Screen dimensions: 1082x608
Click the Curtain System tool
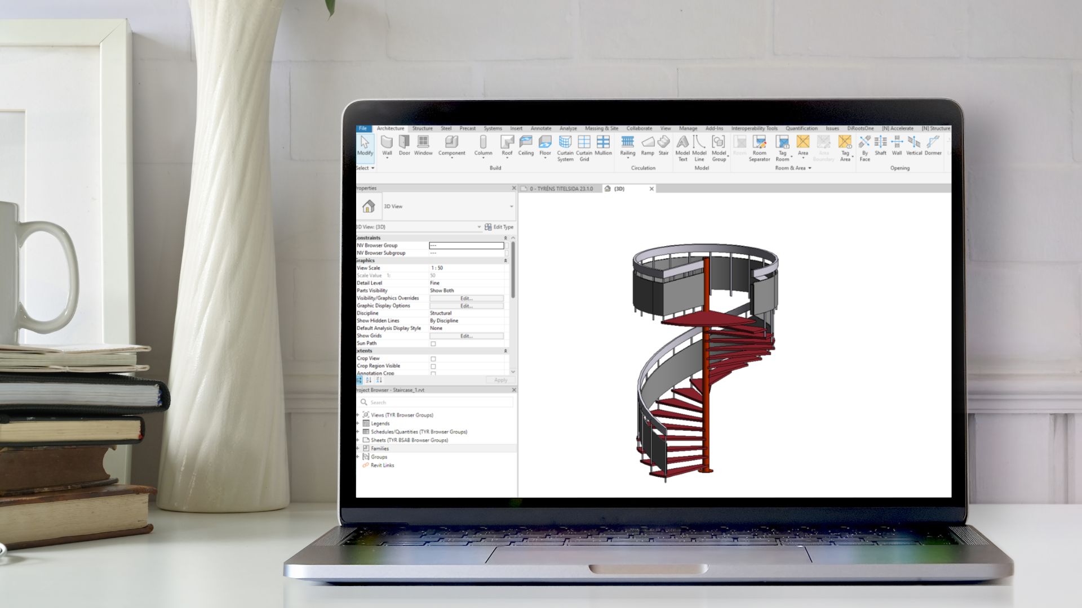[x=565, y=149]
